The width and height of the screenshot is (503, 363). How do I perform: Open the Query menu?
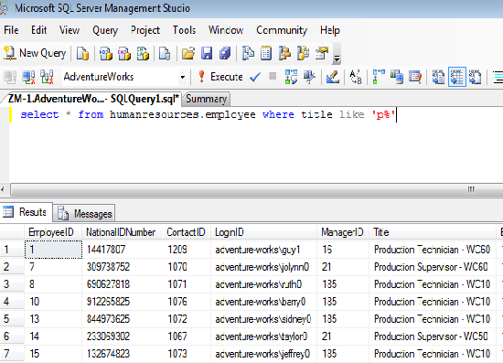105,30
